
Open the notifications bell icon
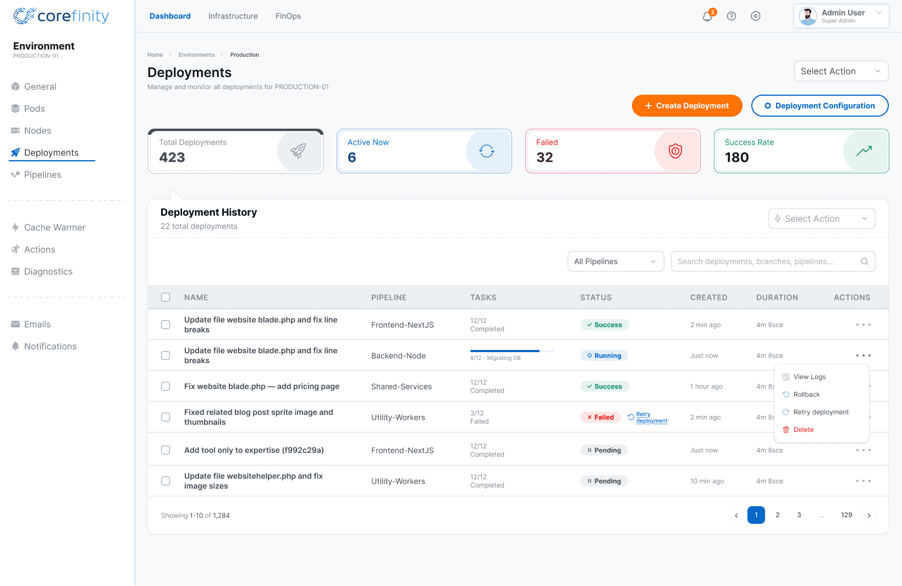(x=707, y=16)
